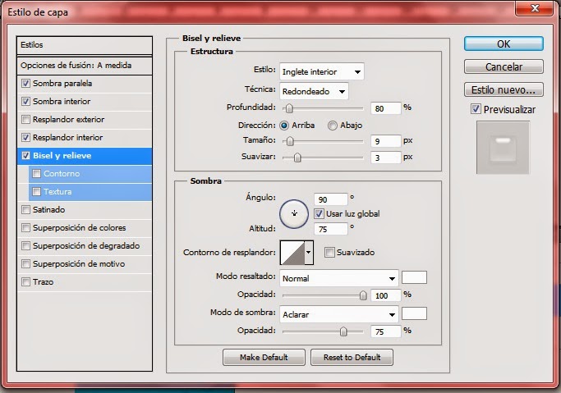The image size is (561, 393).
Task: Click the style preview thumbnail
Action: 503,148
